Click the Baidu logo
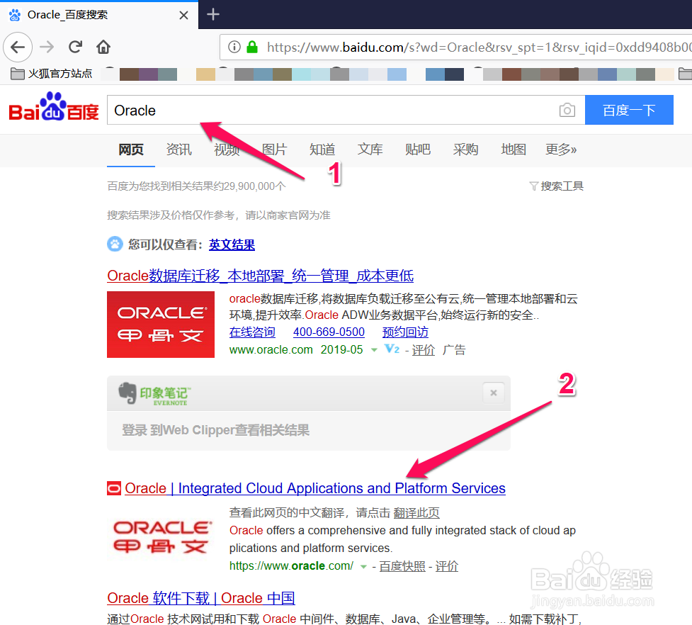 pos(54,107)
